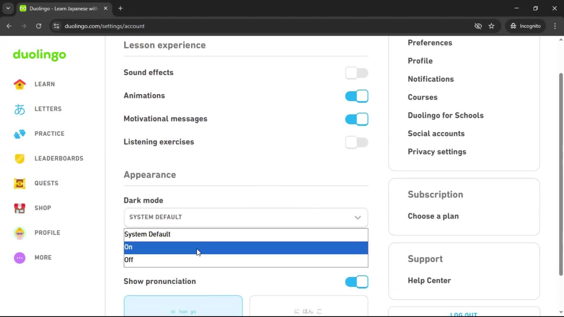Click the Choose a plan link
Viewport: 564px width, 317px height.
(433, 216)
